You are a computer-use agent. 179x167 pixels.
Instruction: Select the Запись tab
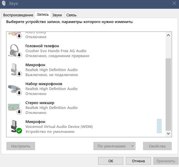(43, 15)
